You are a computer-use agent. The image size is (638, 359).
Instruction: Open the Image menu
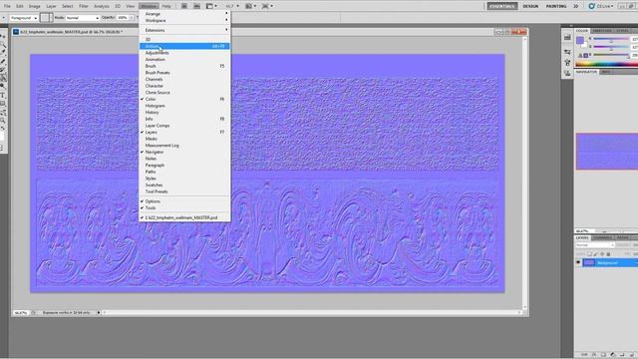point(35,6)
